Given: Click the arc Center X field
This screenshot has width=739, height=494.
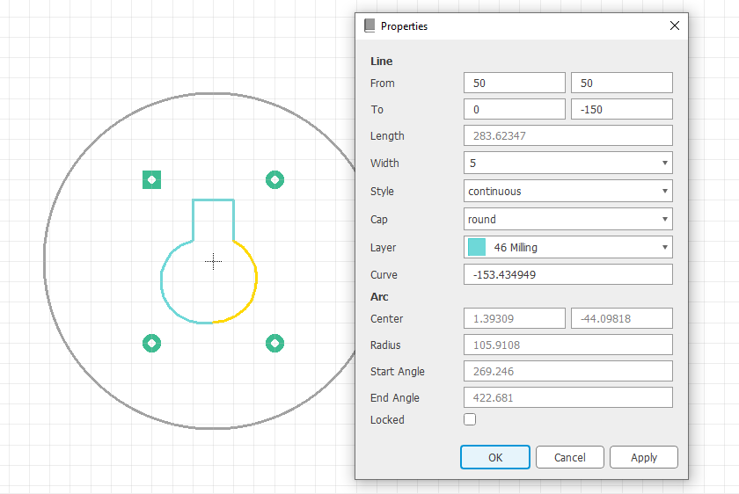Looking at the screenshot, I should tap(514, 318).
